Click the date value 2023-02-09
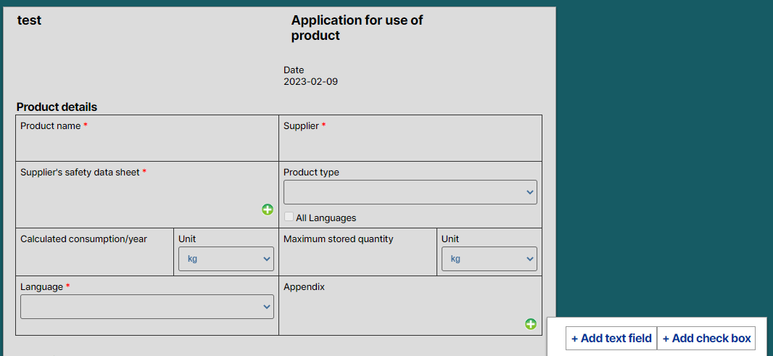This screenshot has width=773, height=356. 310,82
